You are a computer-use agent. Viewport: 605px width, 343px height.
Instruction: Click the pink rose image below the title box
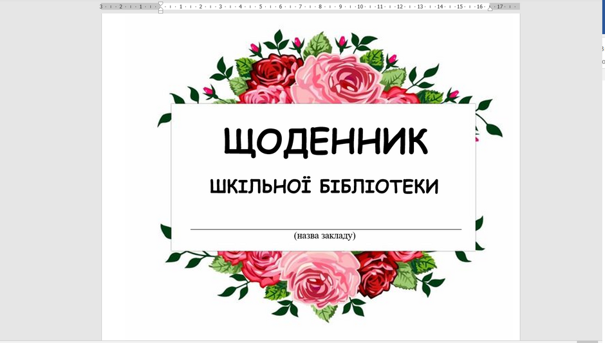[319, 279]
